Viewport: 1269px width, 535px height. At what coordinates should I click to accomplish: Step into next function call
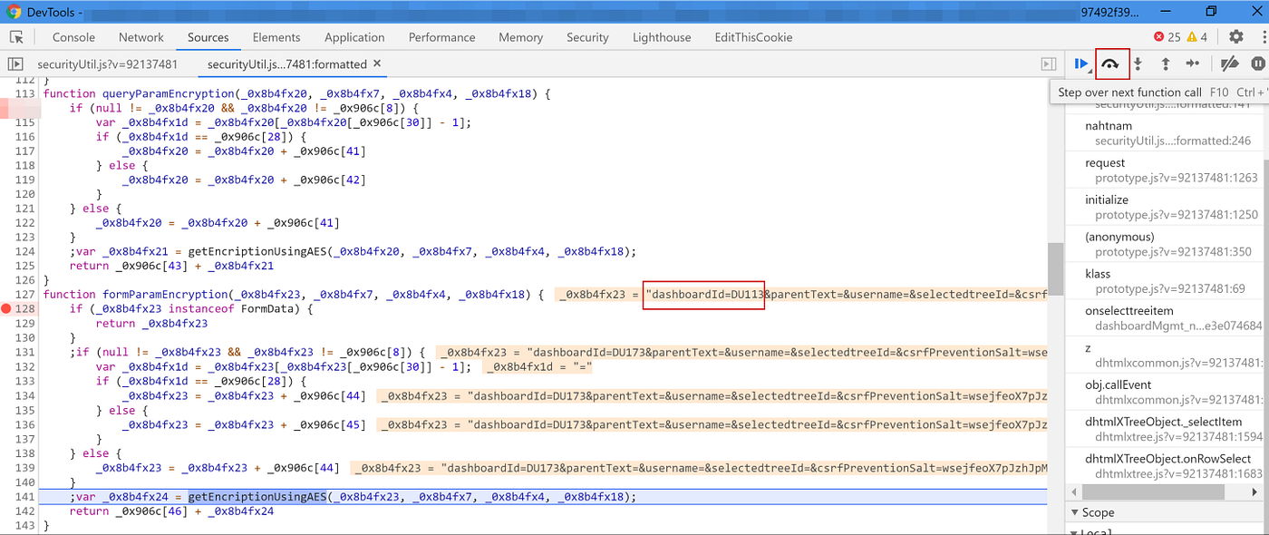[x=1138, y=63]
